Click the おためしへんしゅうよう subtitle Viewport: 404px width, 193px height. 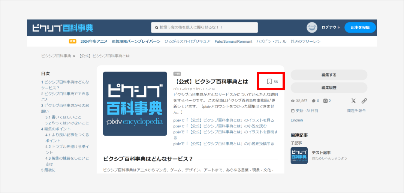[x=329, y=158]
